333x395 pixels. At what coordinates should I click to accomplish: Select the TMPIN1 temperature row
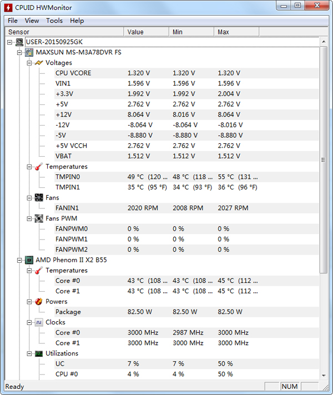click(187, 187)
